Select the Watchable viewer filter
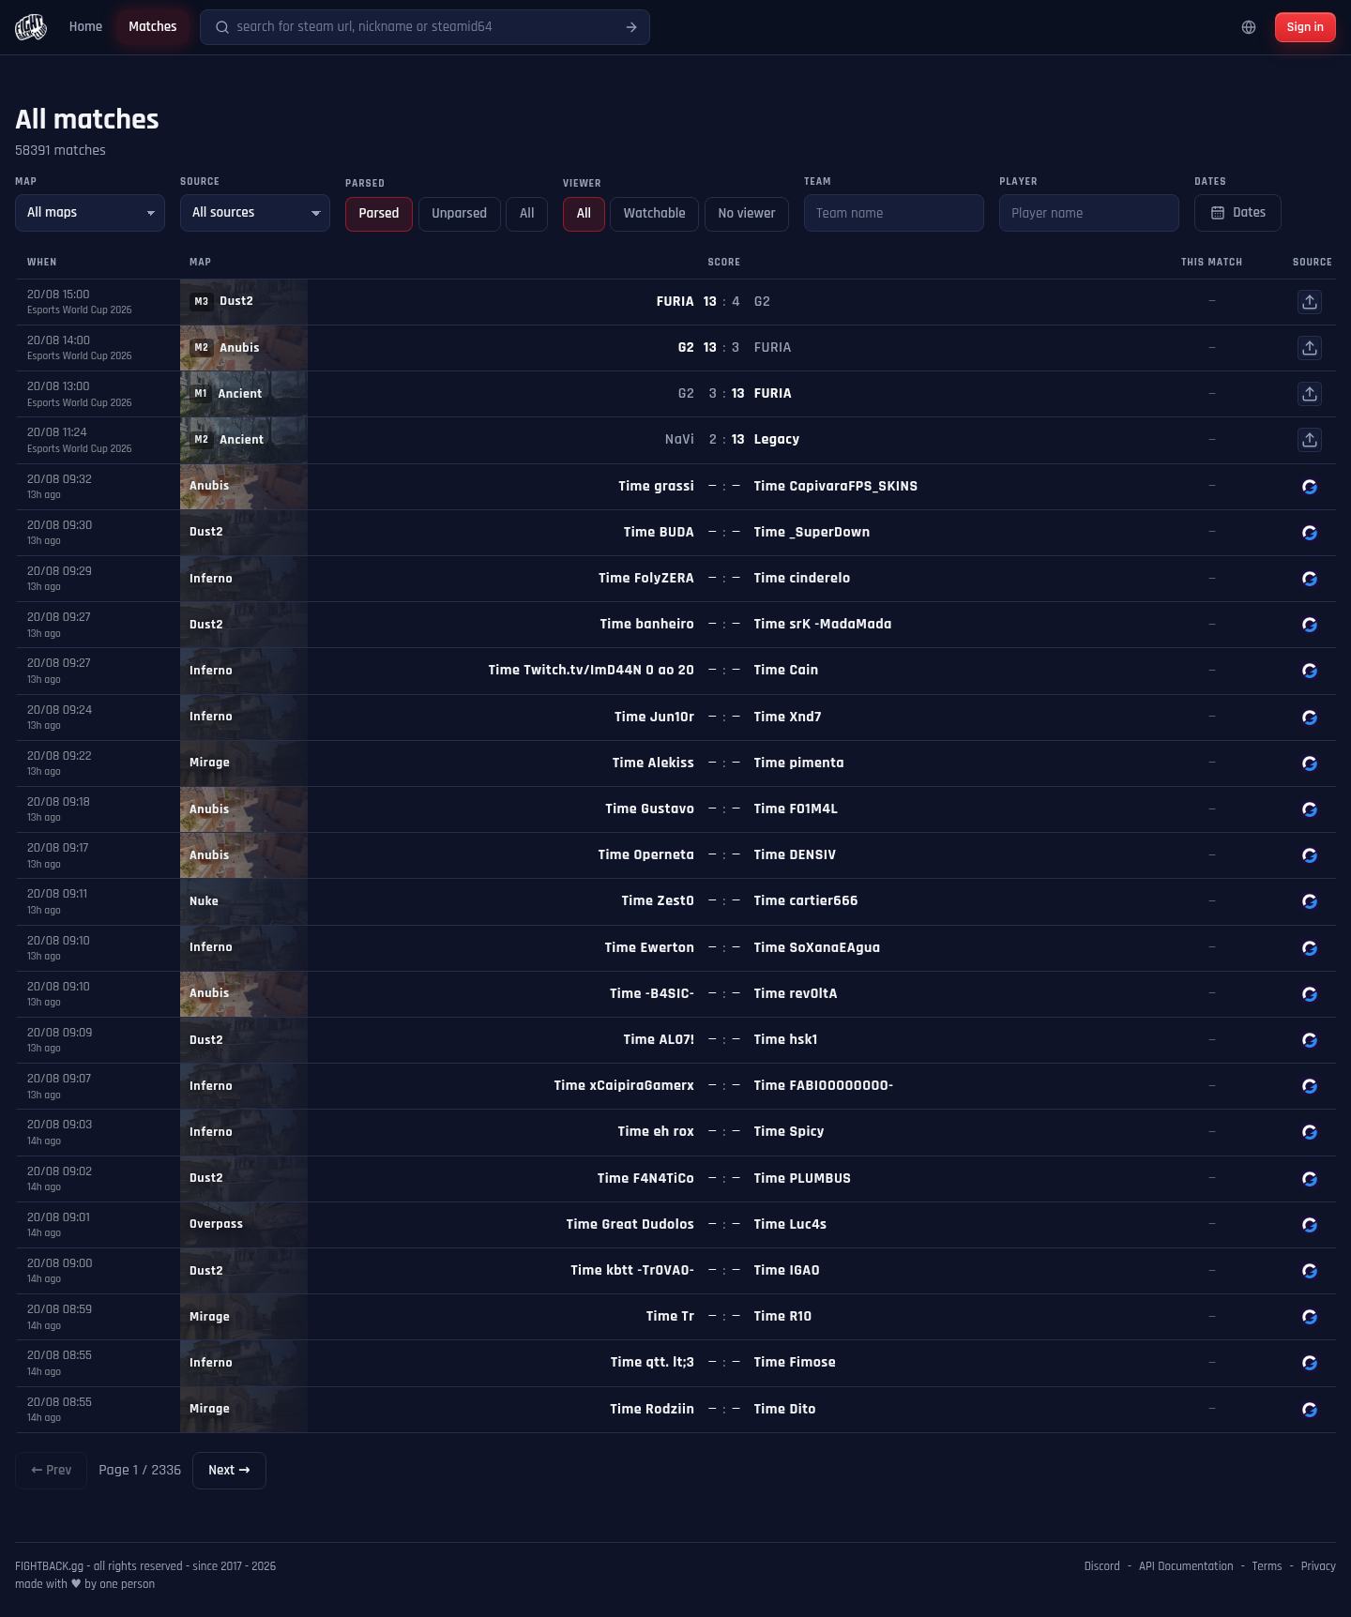This screenshot has height=1617, width=1351. (x=654, y=214)
